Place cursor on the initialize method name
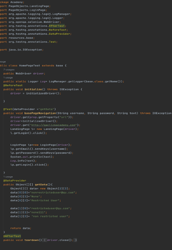Screen dimensions: 172x250 (33, 89)
